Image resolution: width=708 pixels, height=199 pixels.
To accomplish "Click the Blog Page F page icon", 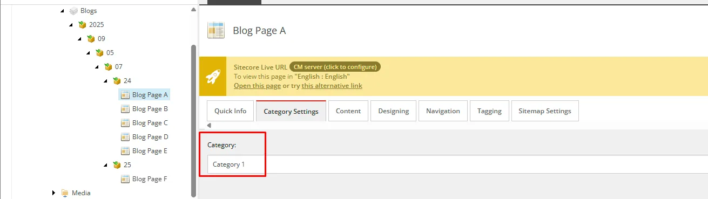I will [x=125, y=179].
